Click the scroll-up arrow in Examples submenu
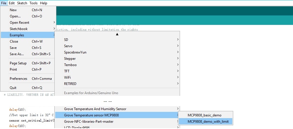Screen dimensions: 293x129 [117, 34]
